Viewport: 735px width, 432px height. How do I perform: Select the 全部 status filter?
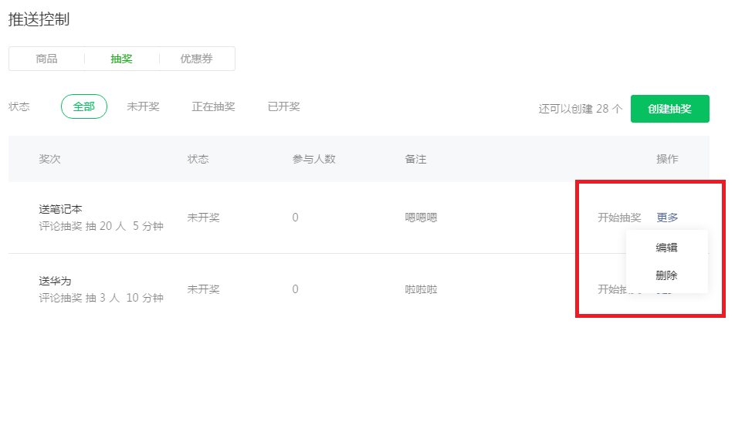(84, 106)
